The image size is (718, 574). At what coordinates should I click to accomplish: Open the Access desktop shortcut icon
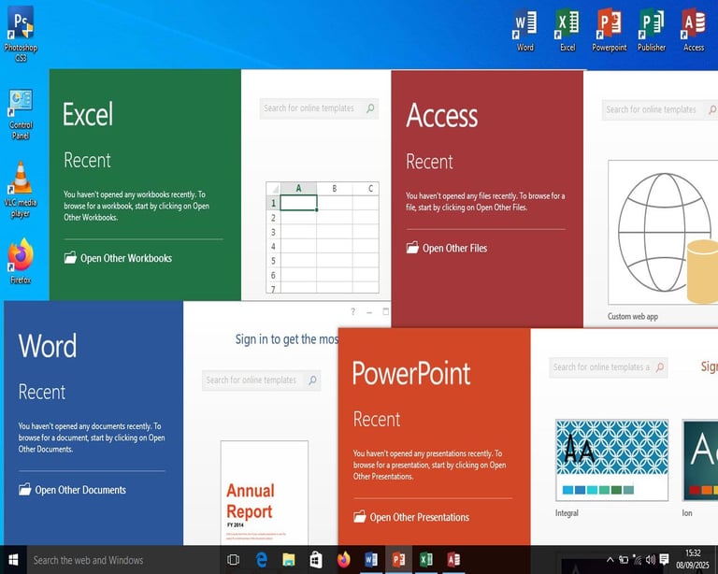(x=694, y=30)
